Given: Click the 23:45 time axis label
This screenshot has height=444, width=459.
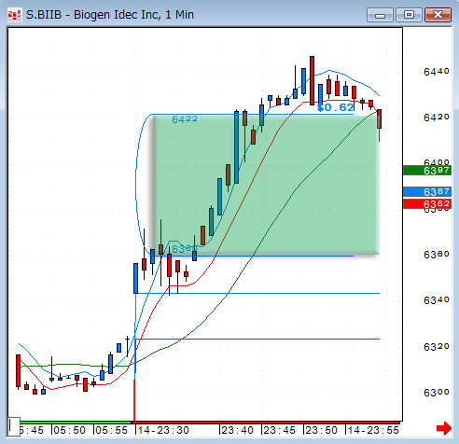Looking at the screenshot, I should pyautogui.click(x=279, y=430).
